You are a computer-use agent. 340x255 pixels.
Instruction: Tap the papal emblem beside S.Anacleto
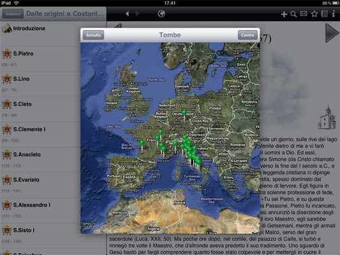pos(6,155)
